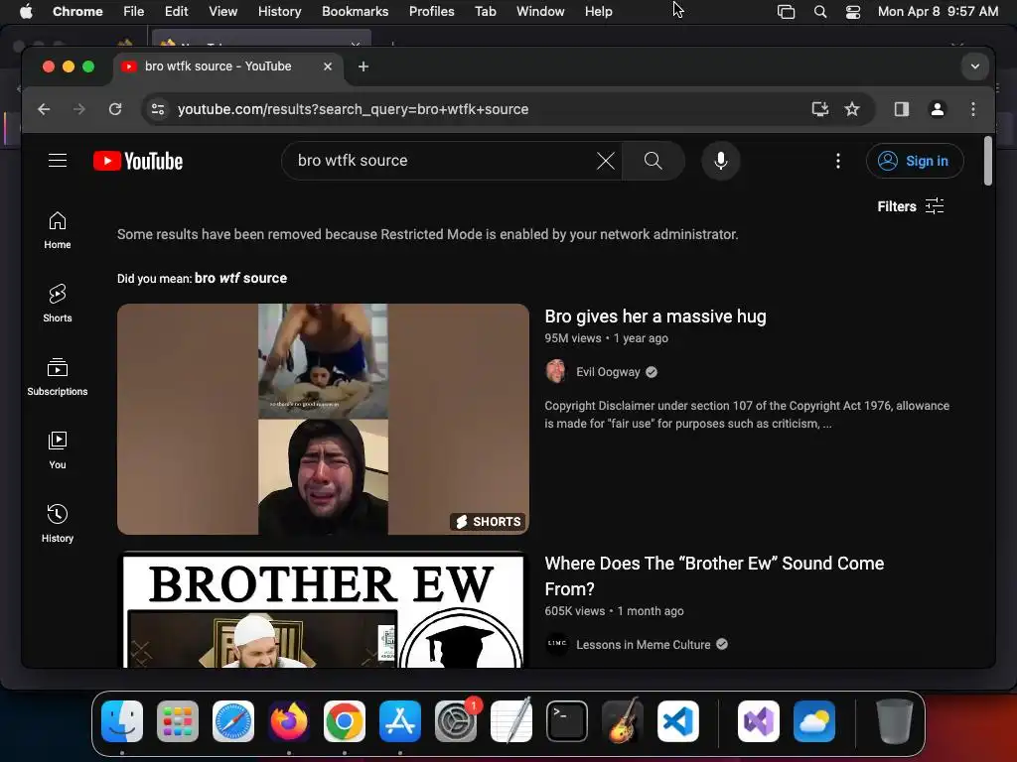Image resolution: width=1017 pixels, height=762 pixels.
Task: Open Shorts in sidebar
Action: (57, 304)
